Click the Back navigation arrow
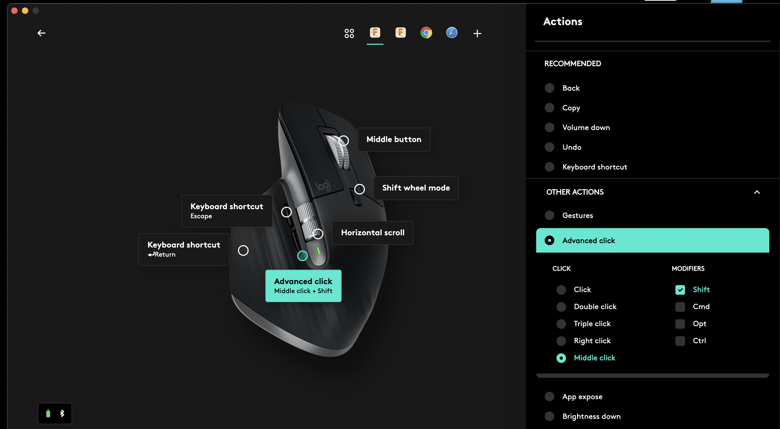Viewport: 780px width, 429px height. point(41,33)
